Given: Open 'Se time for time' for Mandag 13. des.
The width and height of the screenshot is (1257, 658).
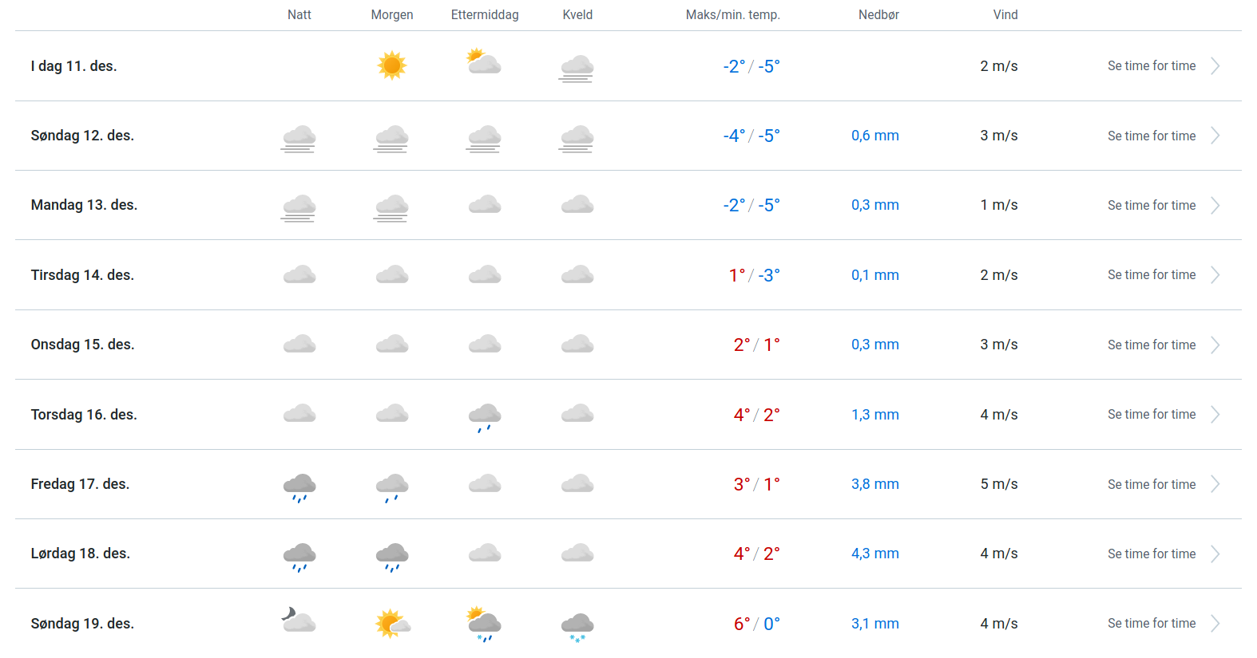Looking at the screenshot, I should 1151,205.
